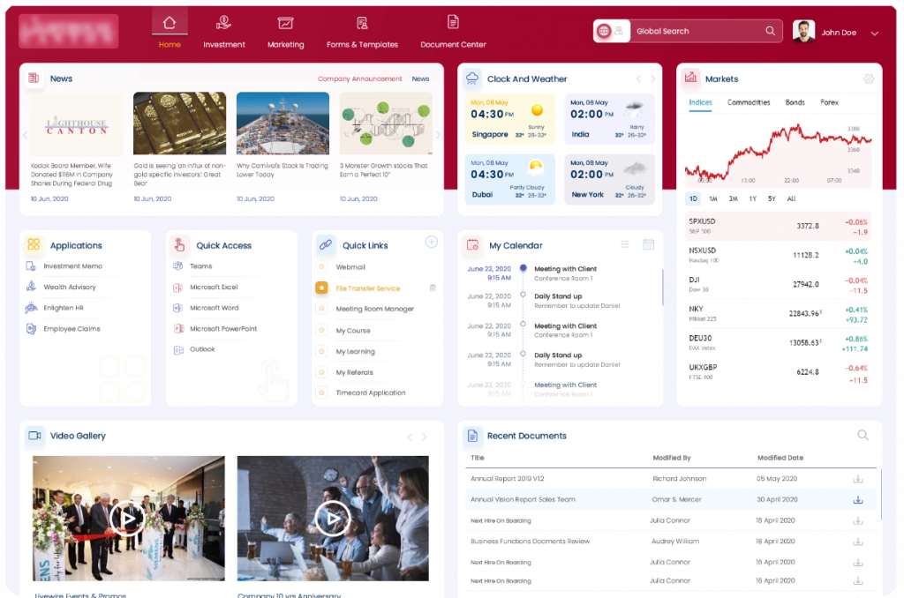Star the Meeting Room Manager link
The height and width of the screenshot is (598, 904).
pyautogui.click(x=321, y=309)
